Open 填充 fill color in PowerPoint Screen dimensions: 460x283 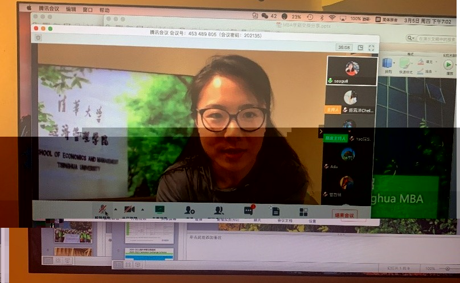425,61
